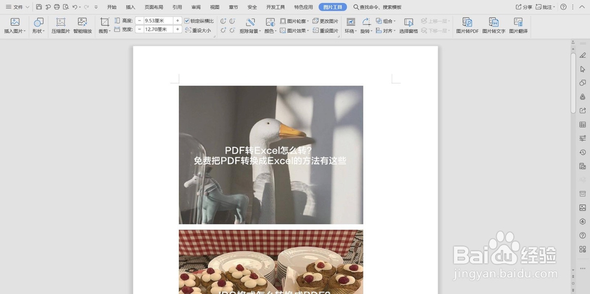Click the Compress Picture (压缩图片) button
The height and width of the screenshot is (294, 590).
[61, 25]
